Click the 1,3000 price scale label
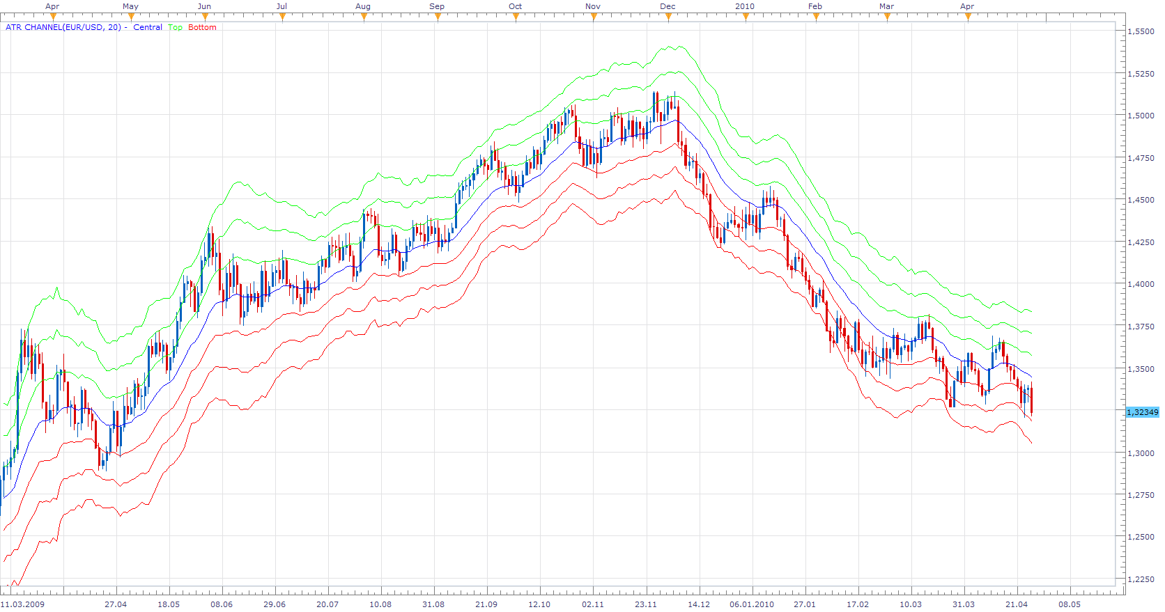This screenshot has height=612, width=1165. coord(1141,453)
